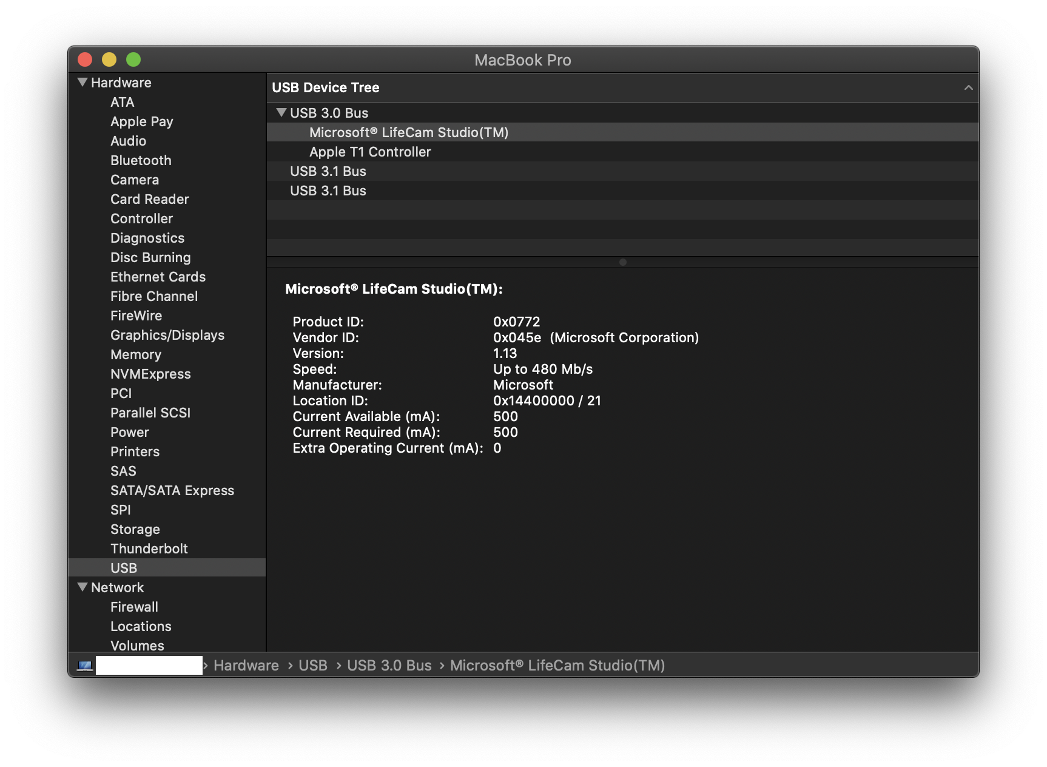This screenshot has height=767, width=1047.
Task: Select NVMExpress in the sidebar
Action: pyautogui.click(x=150, y=374)
